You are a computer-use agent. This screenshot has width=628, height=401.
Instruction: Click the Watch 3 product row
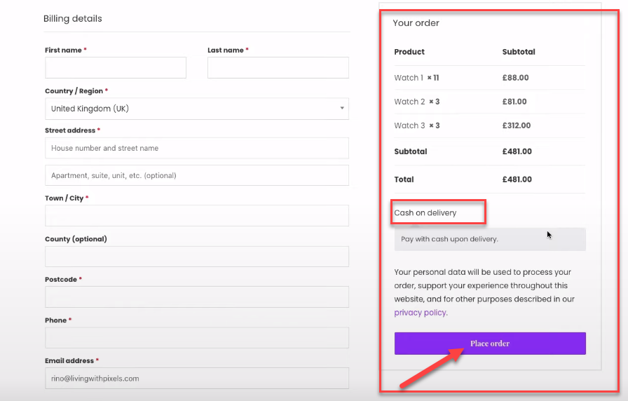489,125
